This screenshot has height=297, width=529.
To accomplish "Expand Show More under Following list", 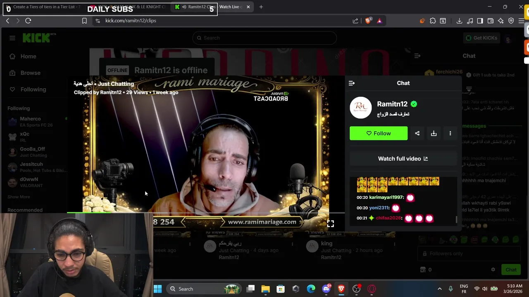I will pyautogui.click(x=19, y=197).
